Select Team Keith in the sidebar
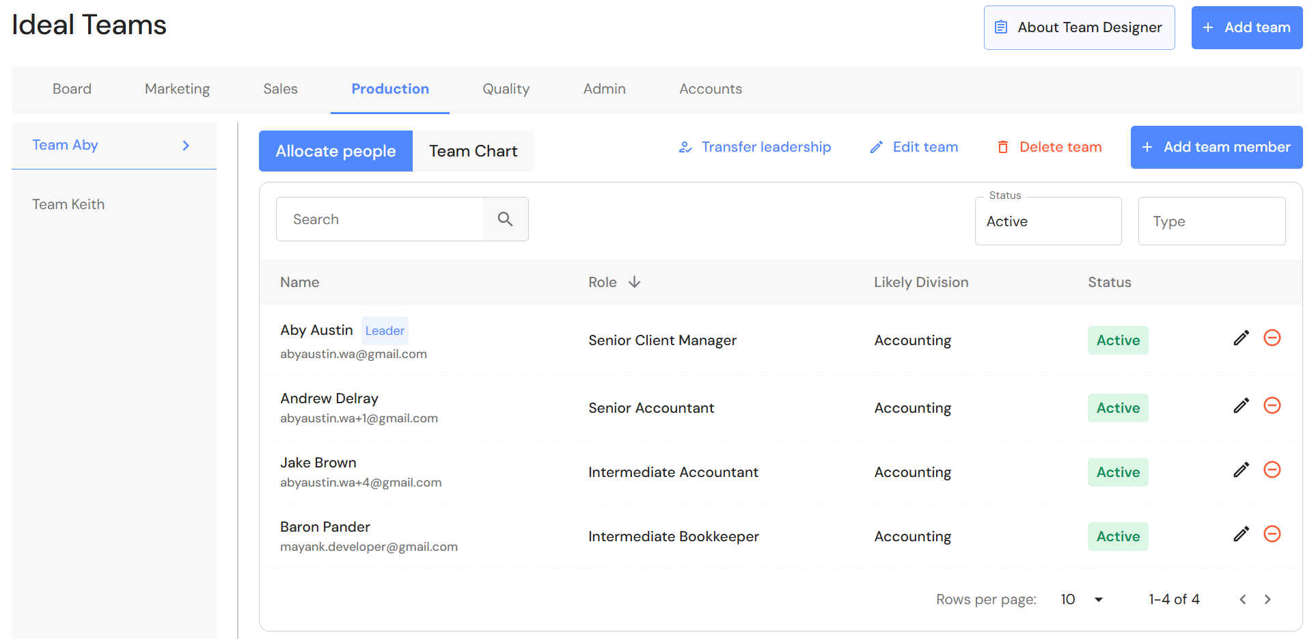 (68, 204)
